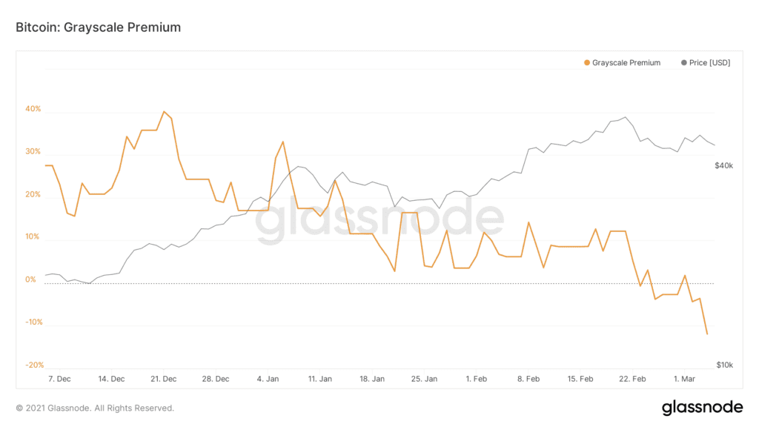This screenshot has width=759, height=427.
Task: Click the -20% premium axis label
Action: (x=34, y=365)
